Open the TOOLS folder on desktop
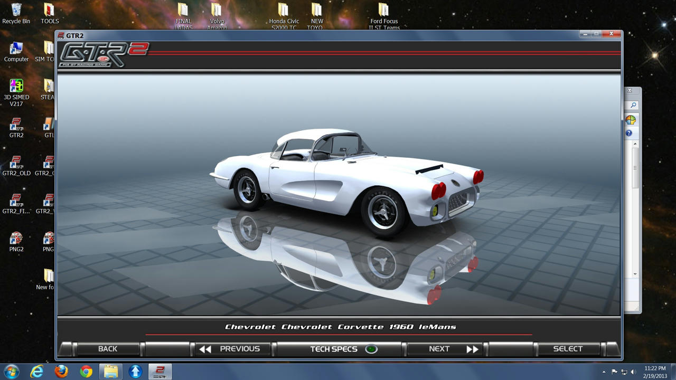Viewport: 676px width, 380px height. 49,13
